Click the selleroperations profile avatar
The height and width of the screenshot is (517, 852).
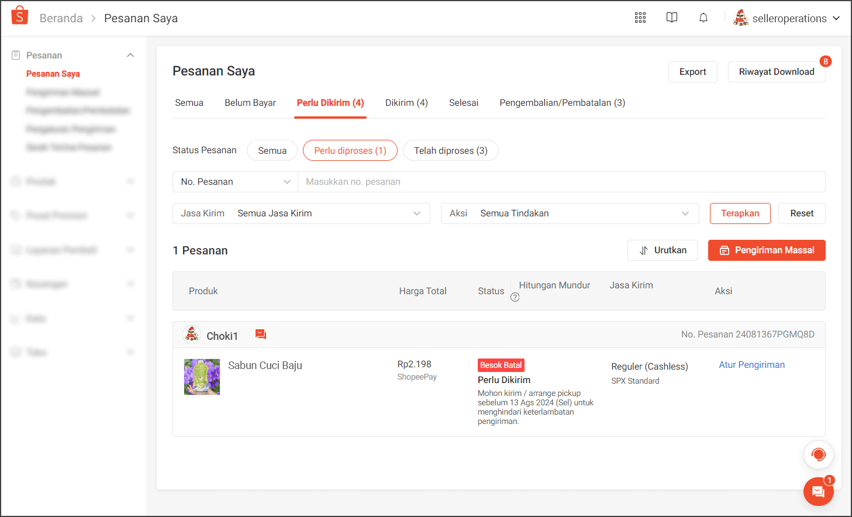(741, 18)
